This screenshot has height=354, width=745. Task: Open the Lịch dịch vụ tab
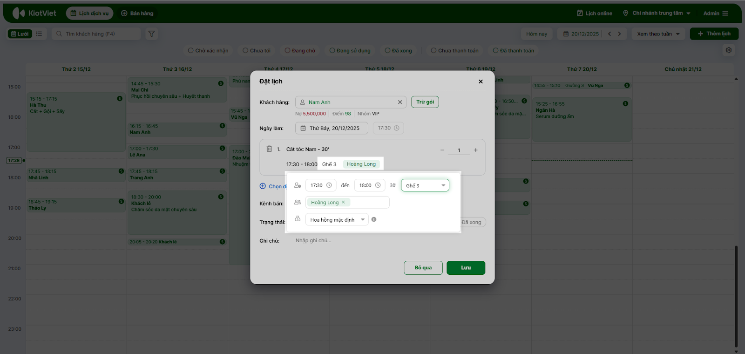click(x=89, y=13)
